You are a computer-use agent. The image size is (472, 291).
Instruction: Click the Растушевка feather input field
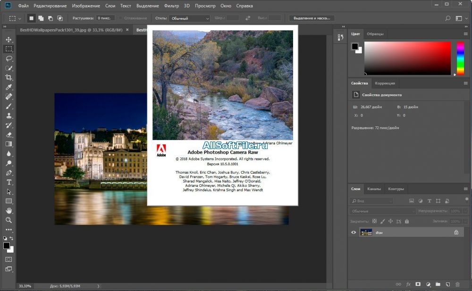click(x=105, y=18)
